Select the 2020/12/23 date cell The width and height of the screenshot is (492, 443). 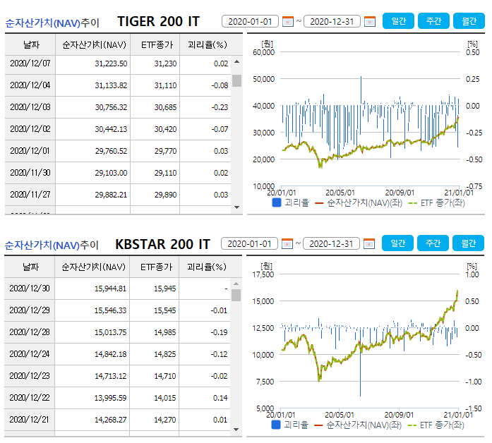(x=30, y=376)
